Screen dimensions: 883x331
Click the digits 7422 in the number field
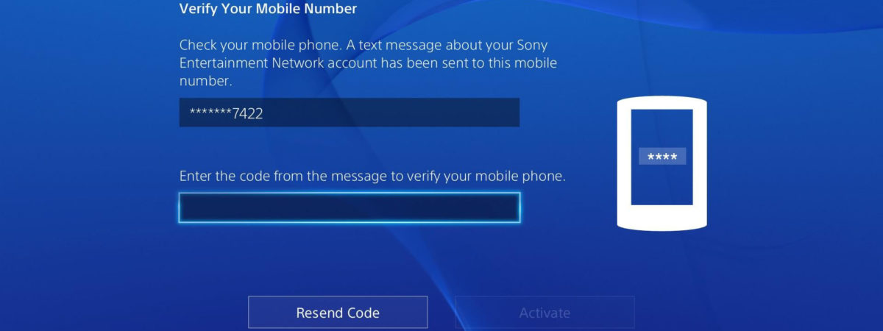(x=247, y=113)
